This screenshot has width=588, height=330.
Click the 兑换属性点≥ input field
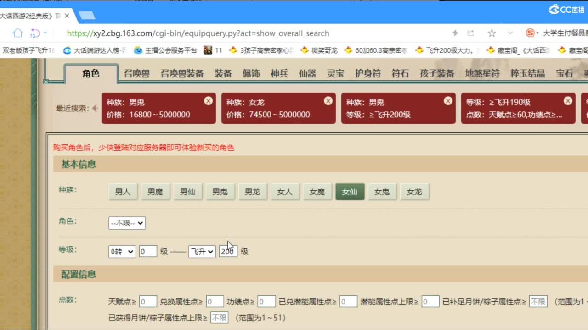[x=215, y=302]
